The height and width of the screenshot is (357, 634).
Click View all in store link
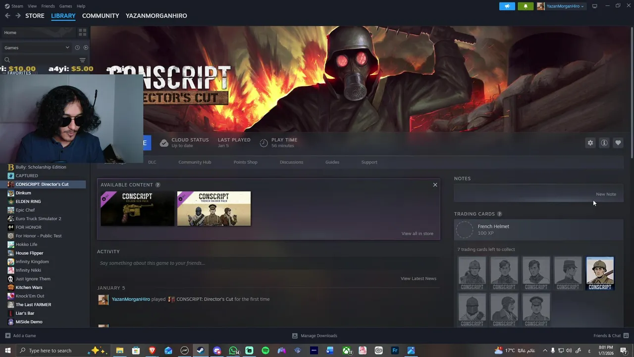(417, 234)
